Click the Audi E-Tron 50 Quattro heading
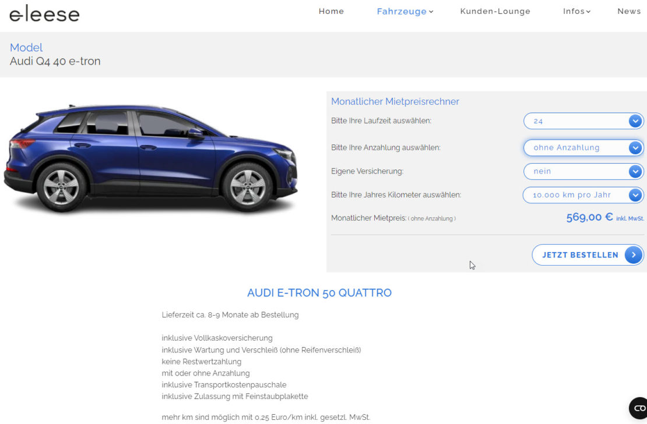 pos(319,293)
